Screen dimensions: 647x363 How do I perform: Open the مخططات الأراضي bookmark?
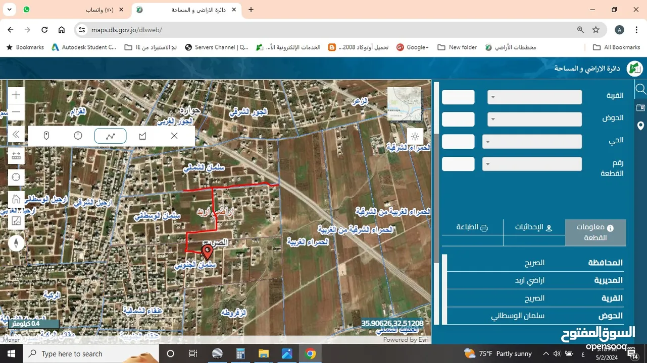point(510,47)
